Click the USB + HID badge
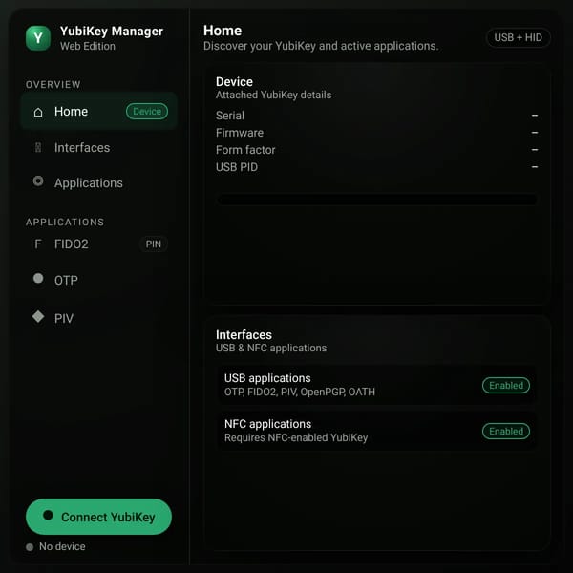The height and width of the screenshot is (573, 573). 518,37
